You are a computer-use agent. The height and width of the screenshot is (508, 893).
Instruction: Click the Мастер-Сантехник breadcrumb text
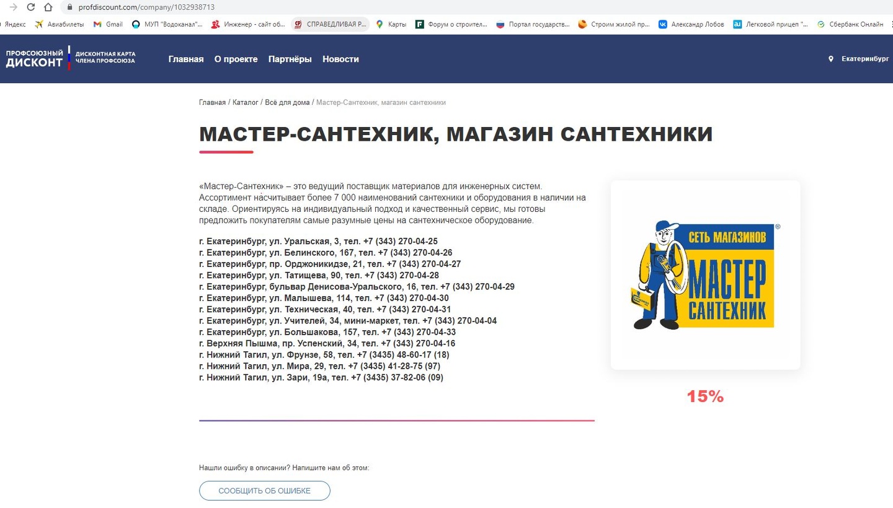(381, 102)
